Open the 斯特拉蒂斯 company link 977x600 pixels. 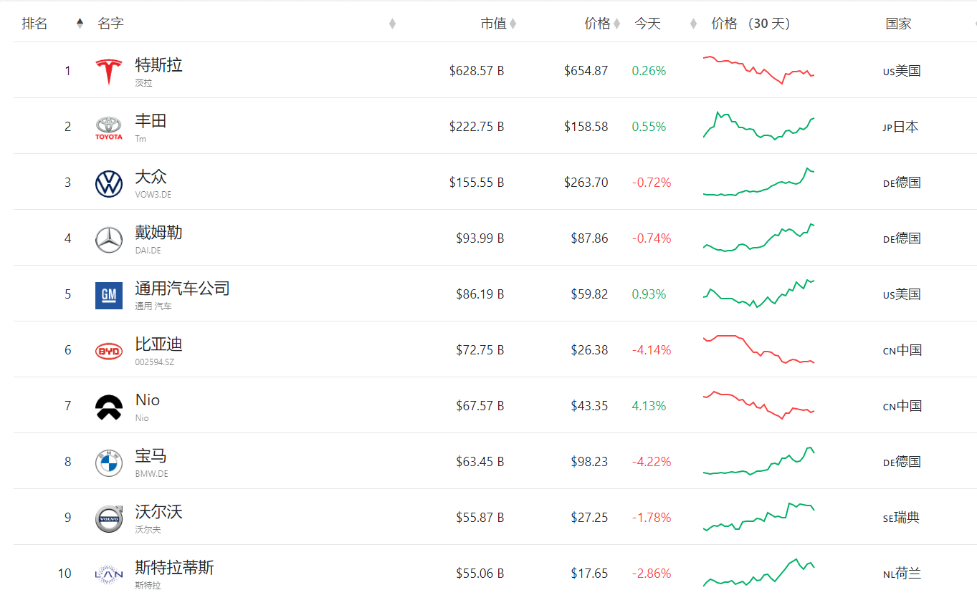point(174,568)
